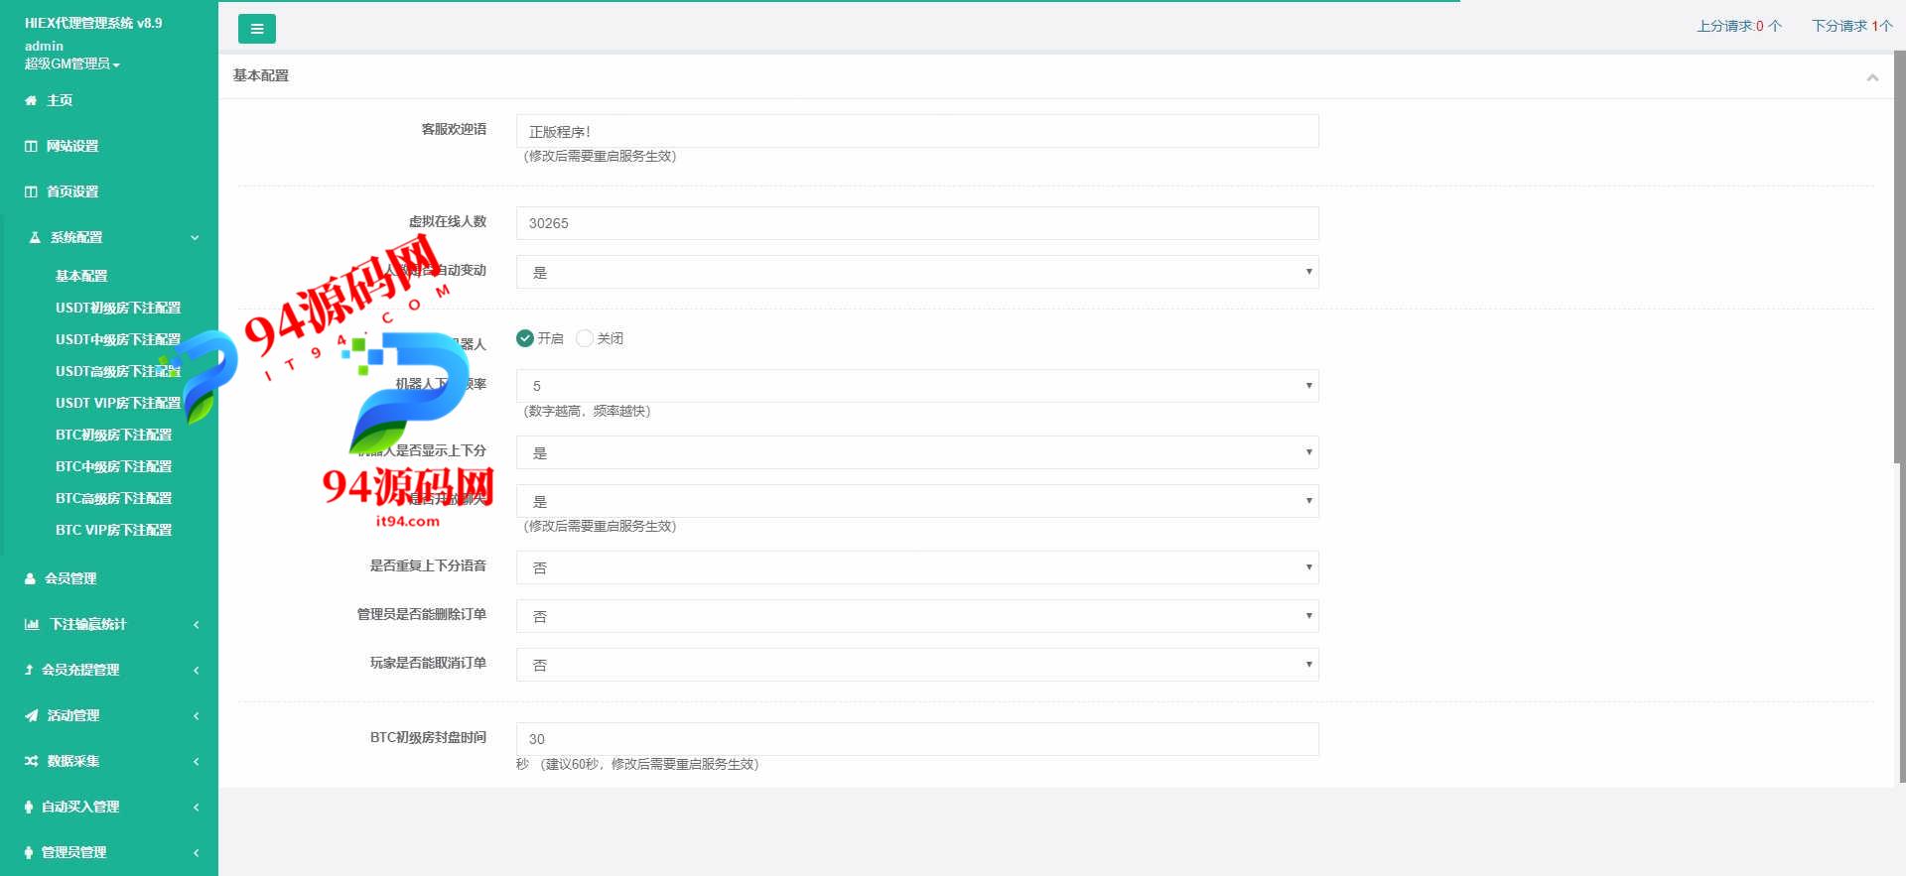Click the admin username text
Screen dimensions: 1906x876
click(x=44, y=46)
